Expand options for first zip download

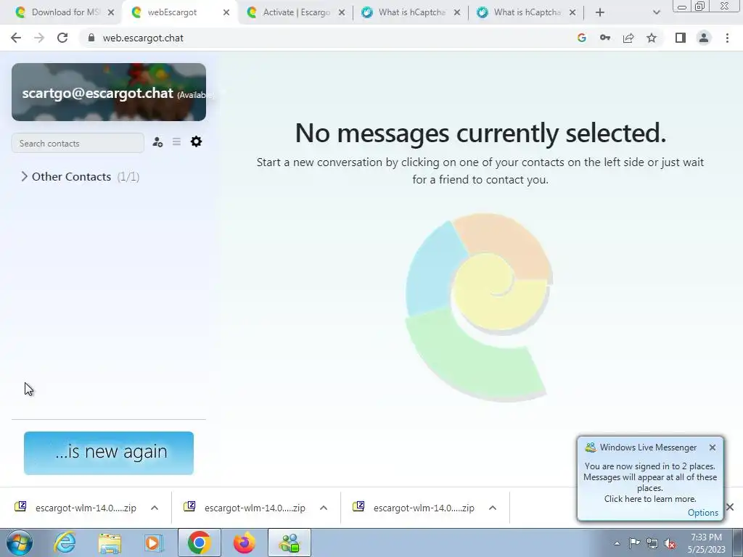point(155,508)
